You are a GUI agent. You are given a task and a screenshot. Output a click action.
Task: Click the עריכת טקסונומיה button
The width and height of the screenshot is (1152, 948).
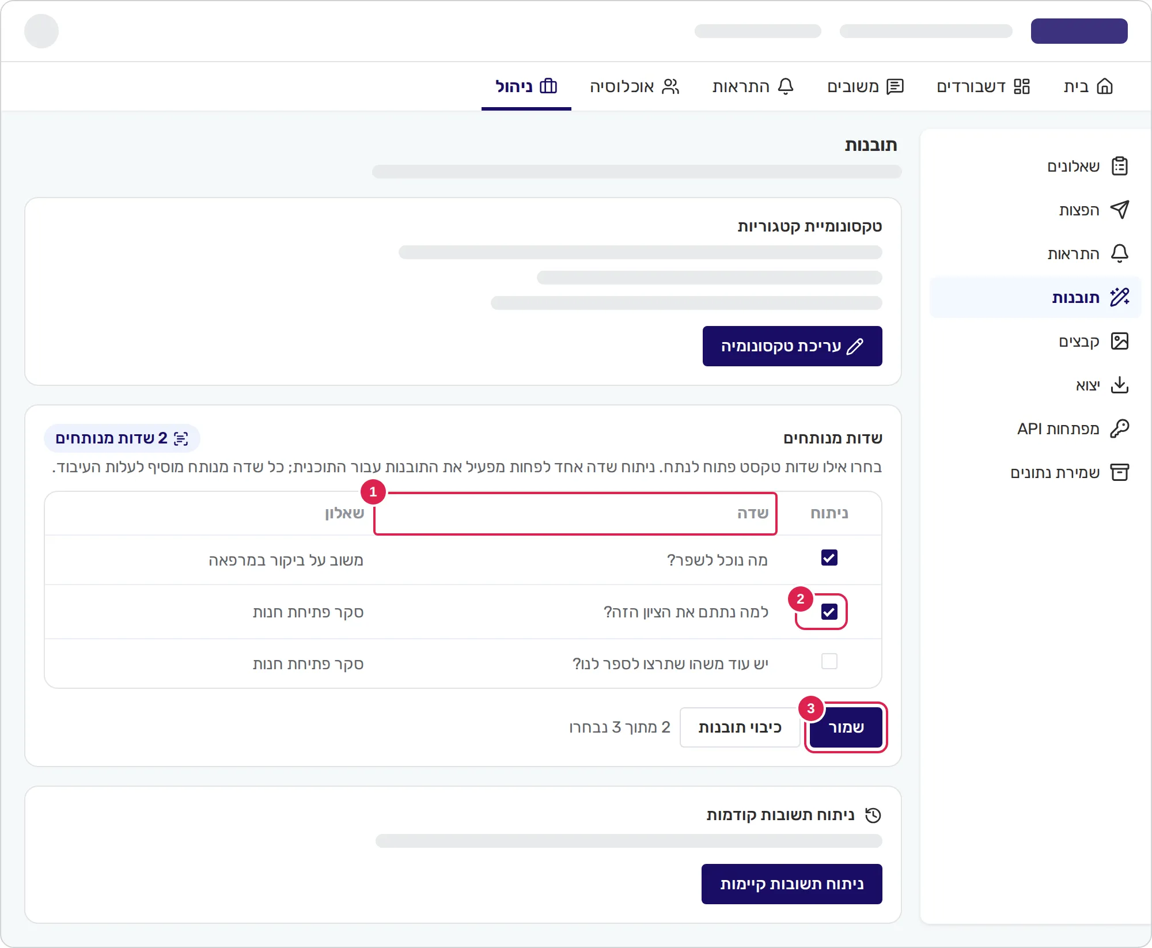pyautogui.click(x=793, y=346)
